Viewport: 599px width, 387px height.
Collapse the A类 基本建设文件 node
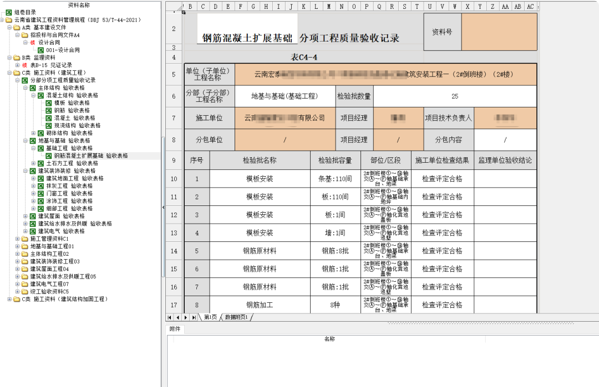pos(9,28)
